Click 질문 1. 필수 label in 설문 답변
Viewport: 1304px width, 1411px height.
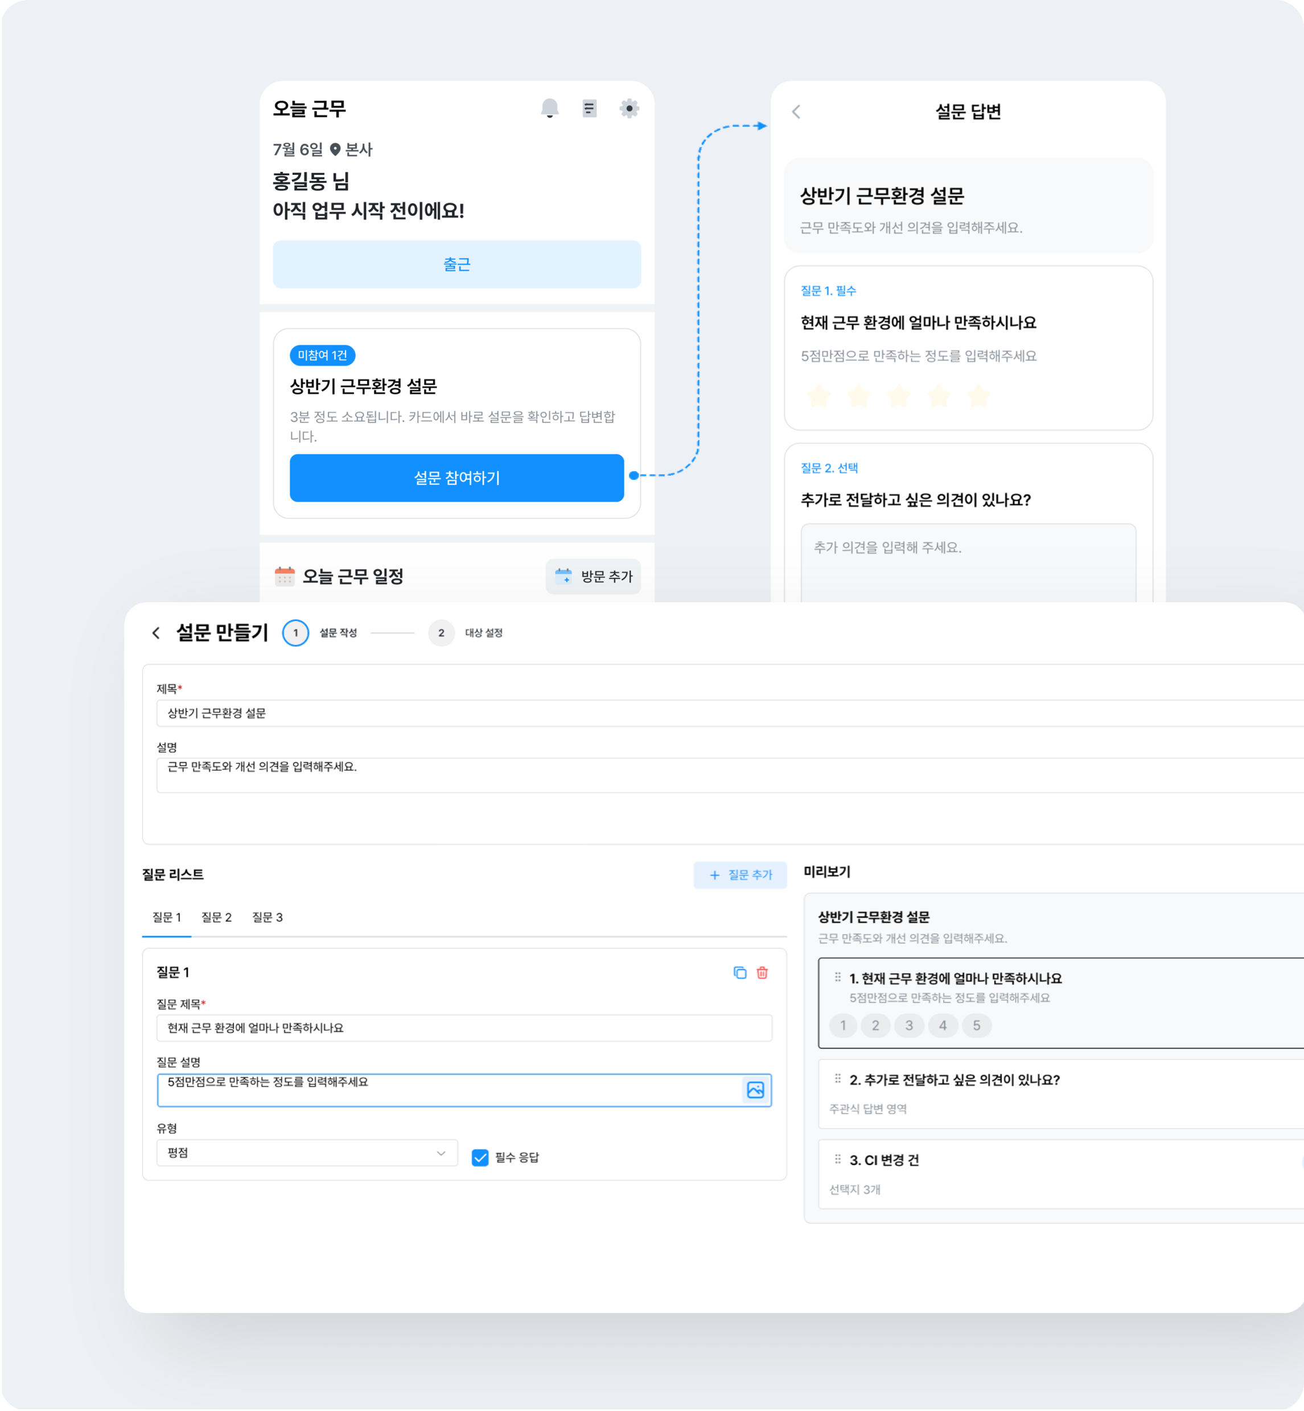coord(828,291)
